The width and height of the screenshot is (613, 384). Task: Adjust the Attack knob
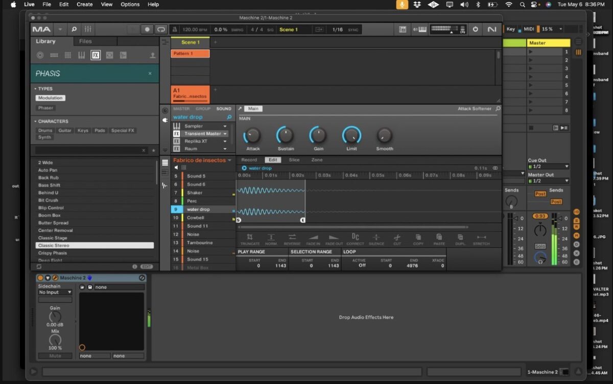252,135
